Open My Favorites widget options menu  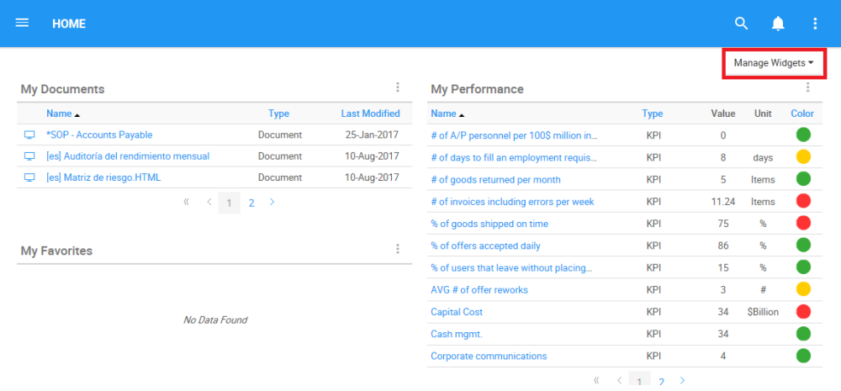click(398, 249)
